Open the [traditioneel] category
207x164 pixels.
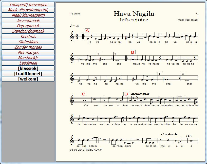coord(28,74)
